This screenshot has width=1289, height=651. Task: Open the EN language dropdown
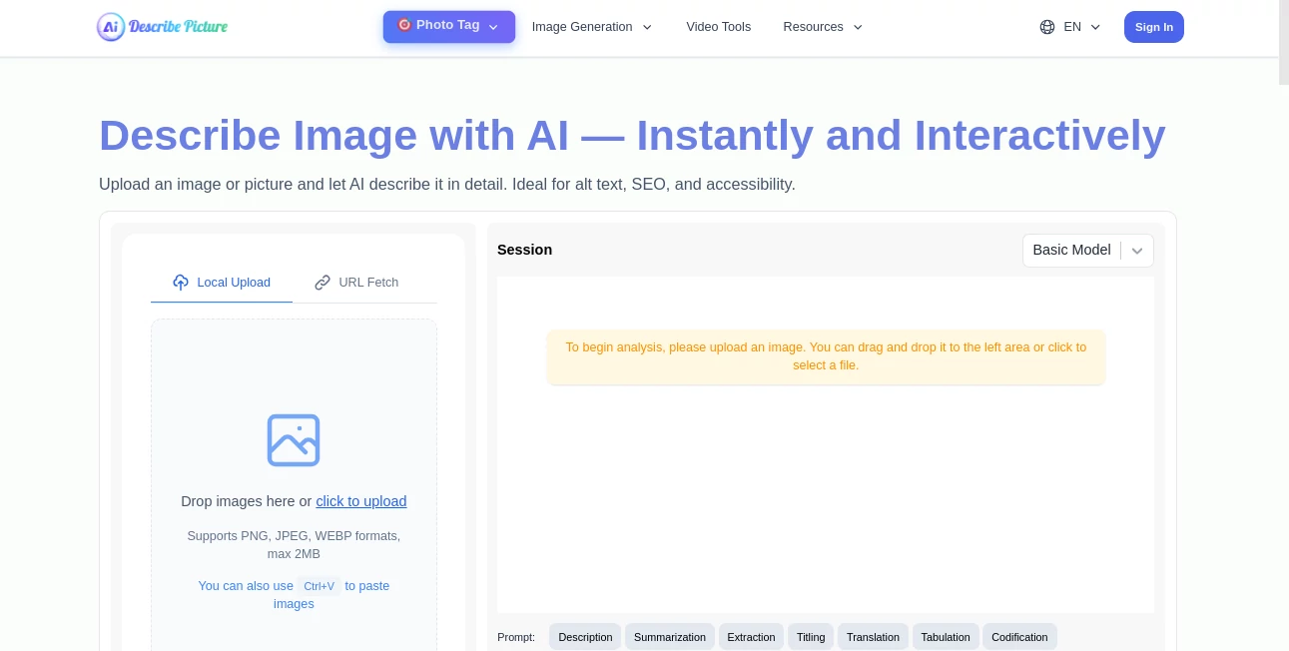(x=1072, y=27)
